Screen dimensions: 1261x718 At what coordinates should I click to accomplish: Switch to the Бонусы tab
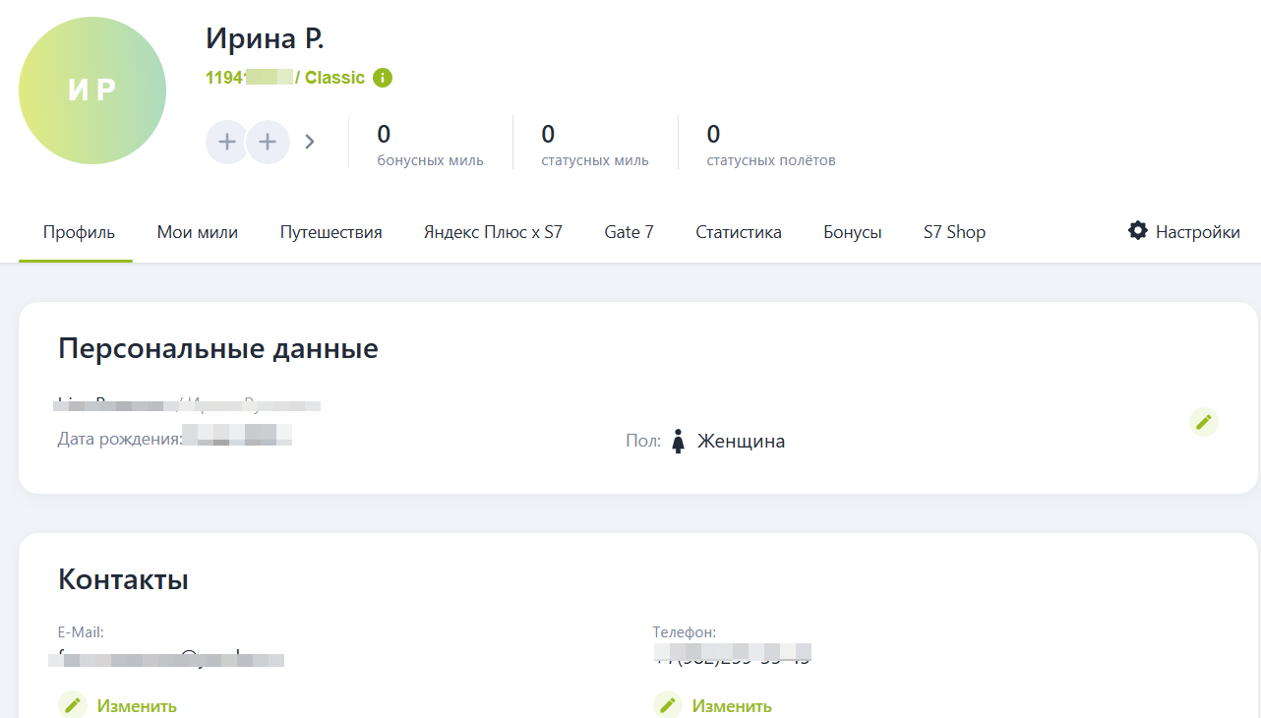click(852, 232)
